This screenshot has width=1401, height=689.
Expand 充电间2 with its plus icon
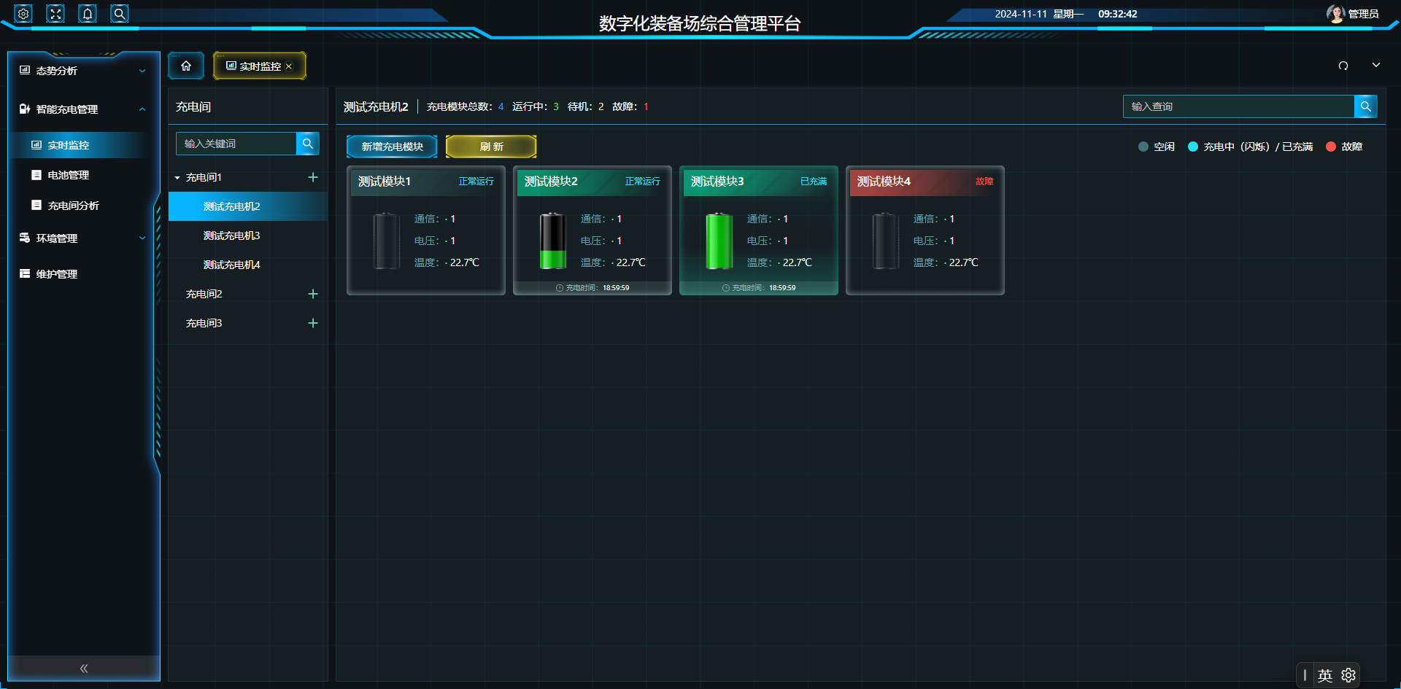click(x=313, y=294)
